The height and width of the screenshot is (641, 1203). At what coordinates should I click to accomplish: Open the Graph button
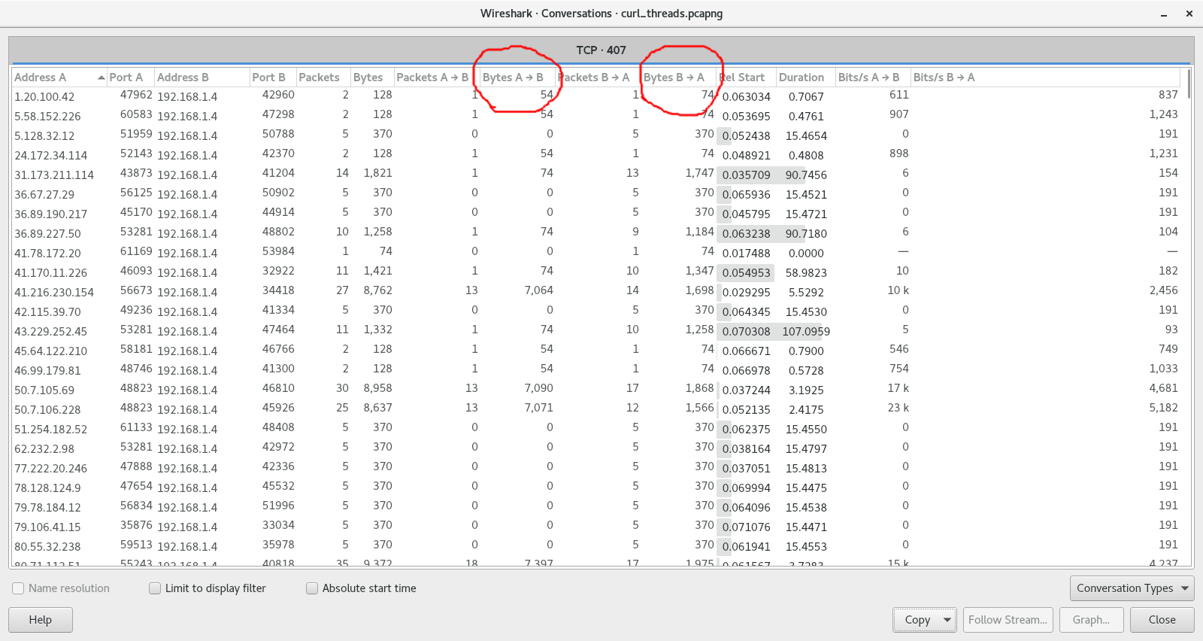click(x=1091, y=620)
